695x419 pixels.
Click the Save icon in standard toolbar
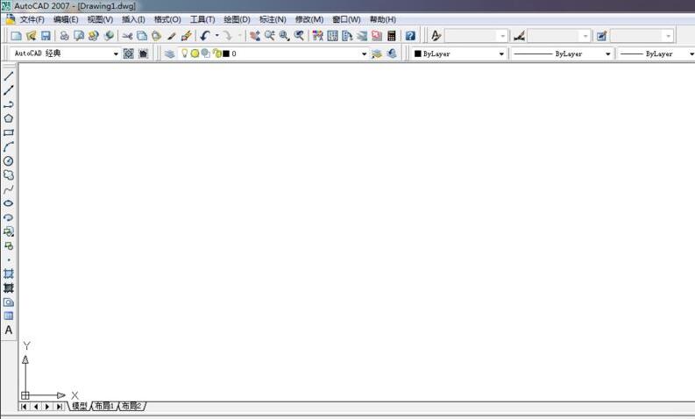(46, 36)
